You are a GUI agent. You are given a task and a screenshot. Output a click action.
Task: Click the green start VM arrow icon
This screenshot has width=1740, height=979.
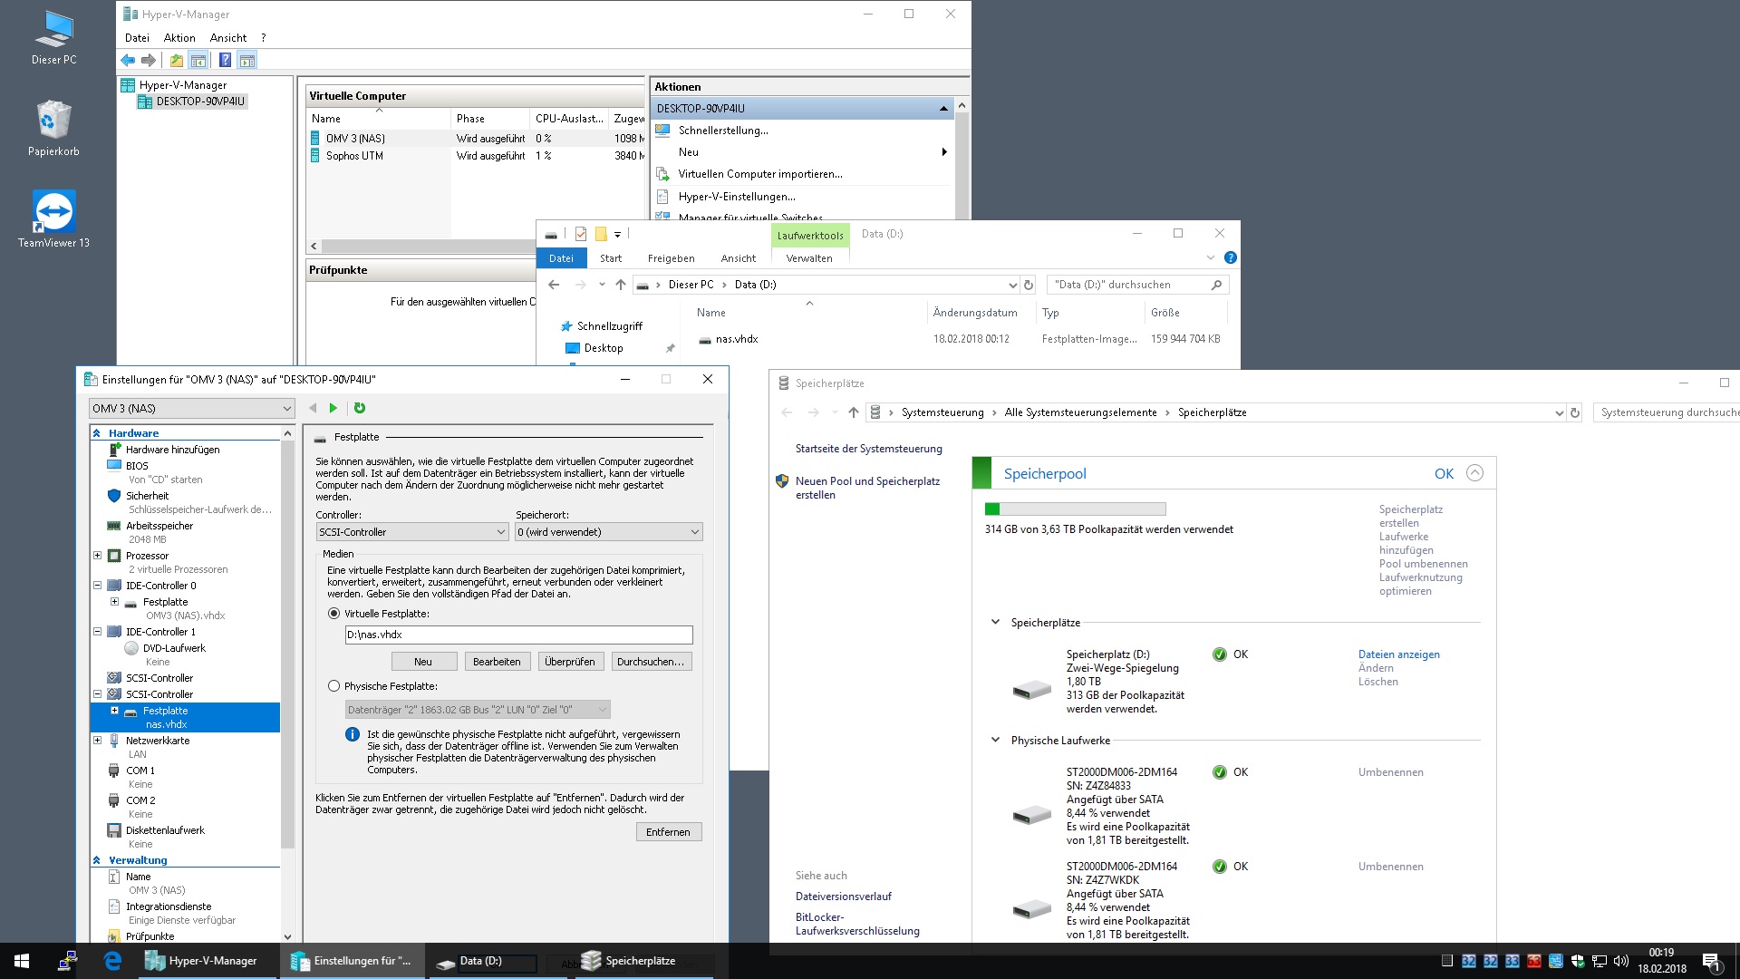pos(333,408)
